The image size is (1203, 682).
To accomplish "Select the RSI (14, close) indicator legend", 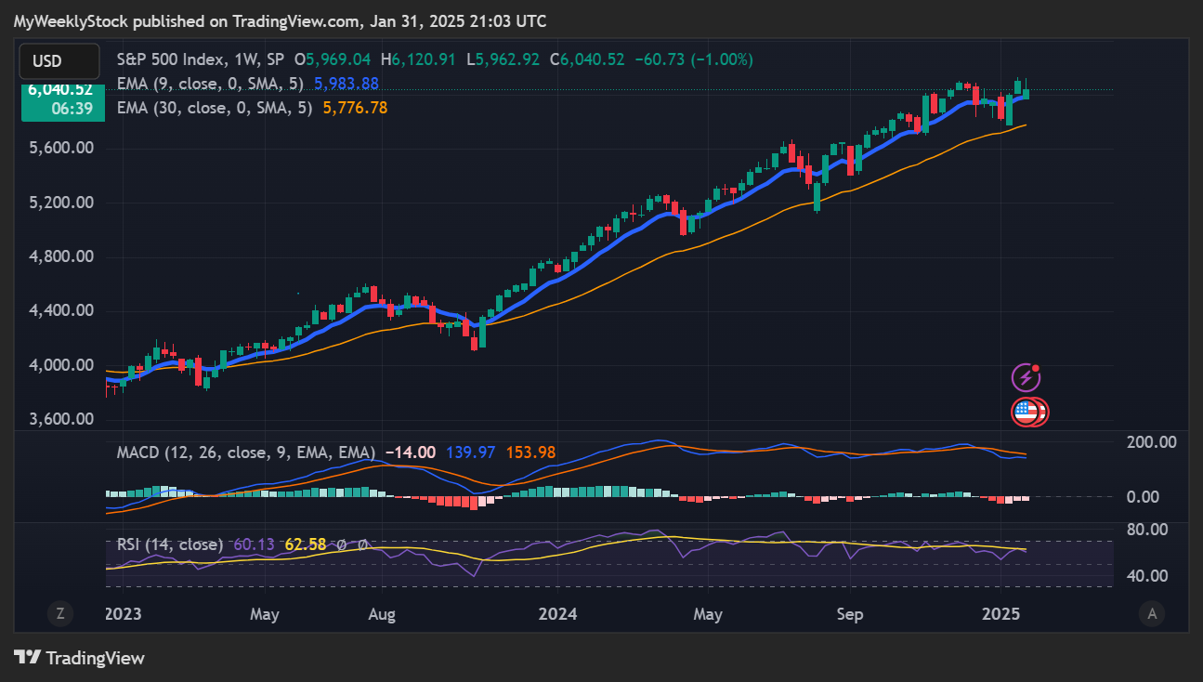I will click(x=170, y=544).
